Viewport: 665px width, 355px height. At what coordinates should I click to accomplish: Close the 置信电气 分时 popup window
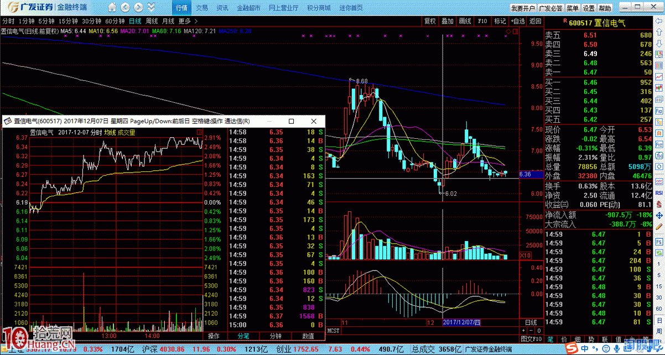pos(314,121)
